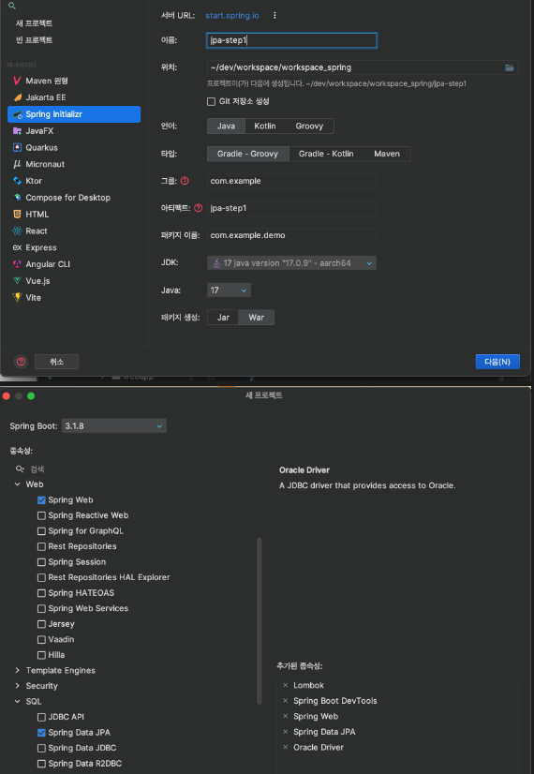Image resolution: width=534 pixels, height=774 pixels.
Task: Open the server URL options kebab menu
Action: (x=274, y=15)
